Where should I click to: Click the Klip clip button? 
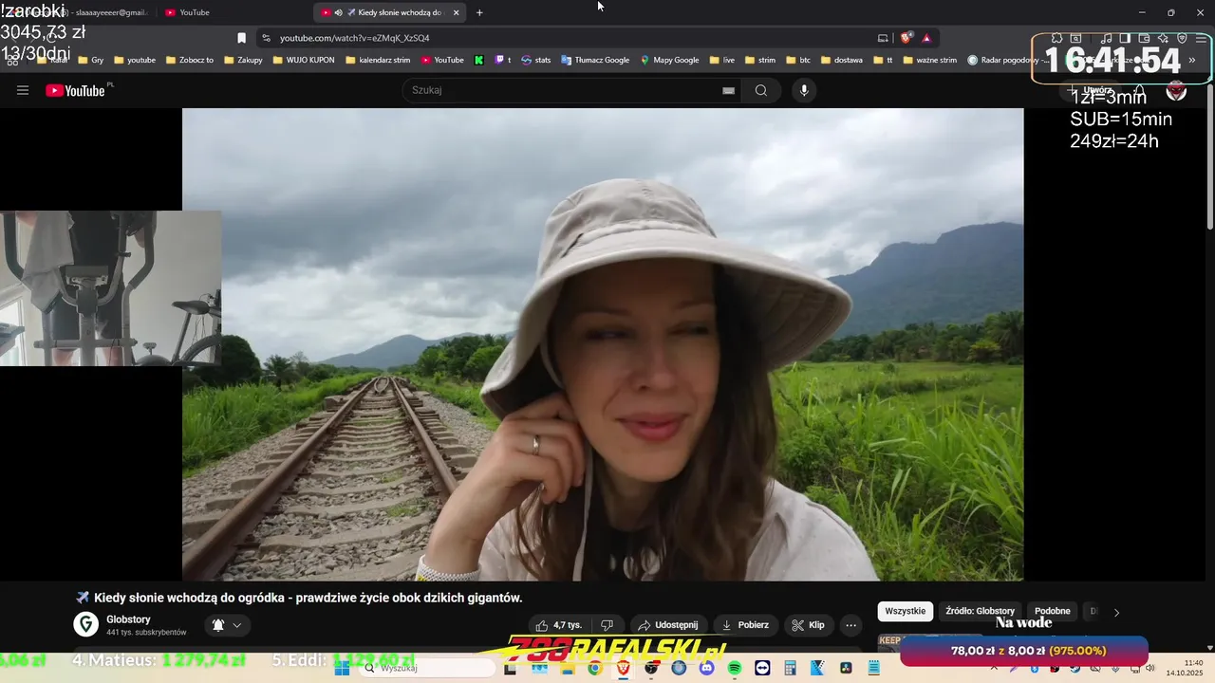point(809,625)
